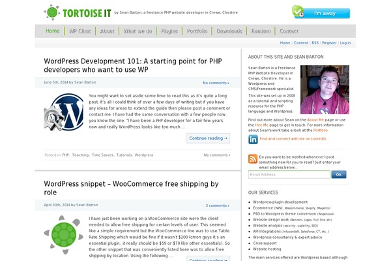Open the Portfolio menu item
The height and width of the screenshot is (261, 391).
click(x=197, y=31)
